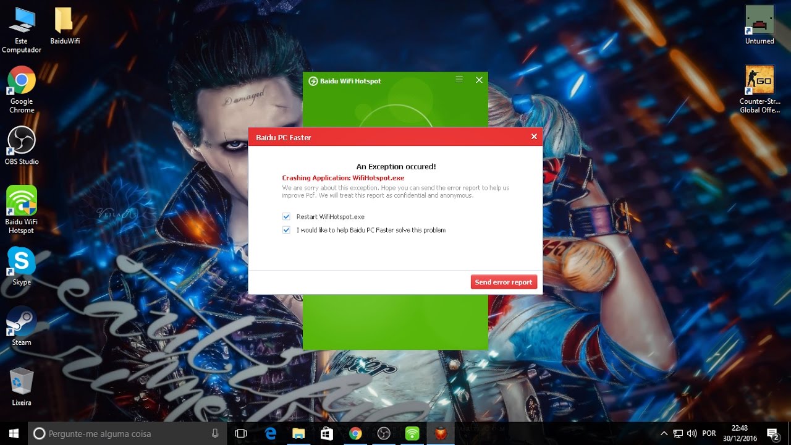
Task: Click the Cortana search box
Action: coord(127,433)
